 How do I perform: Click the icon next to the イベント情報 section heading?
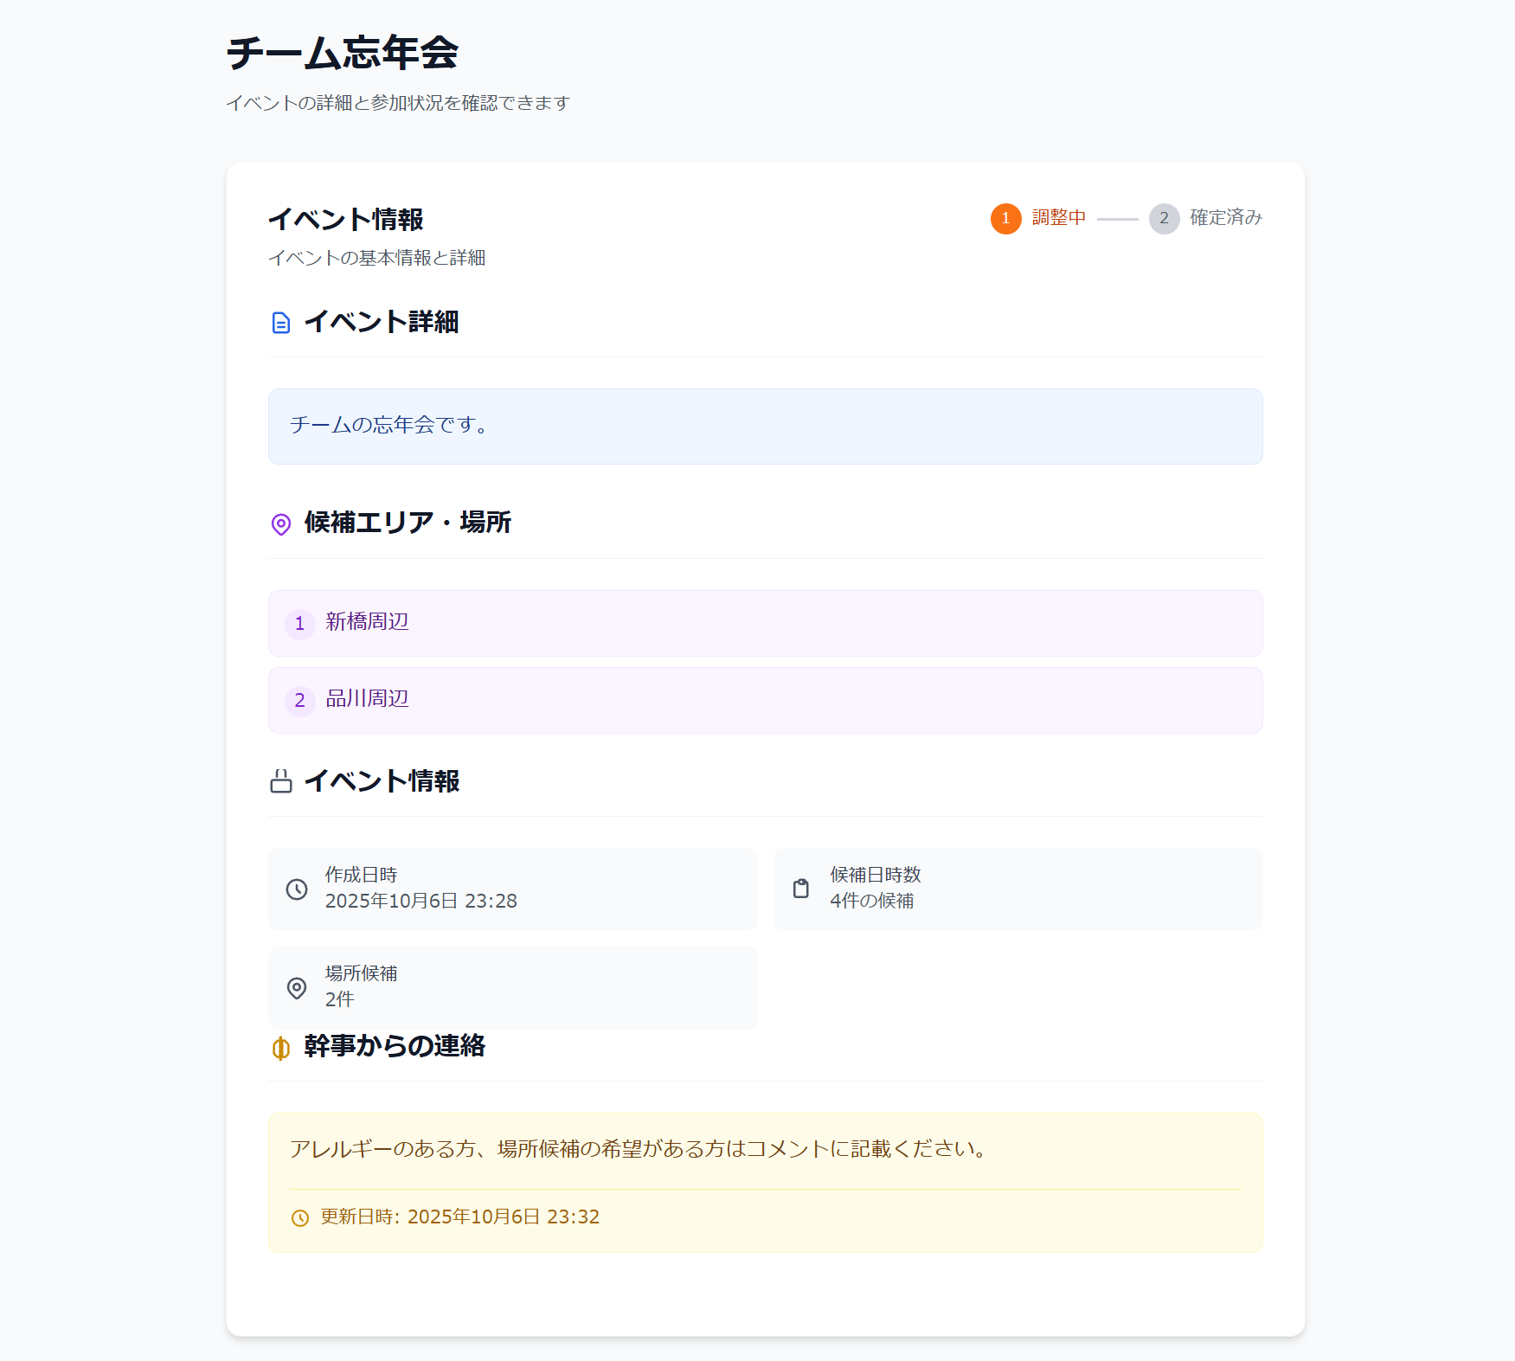[x=281, y=781]
